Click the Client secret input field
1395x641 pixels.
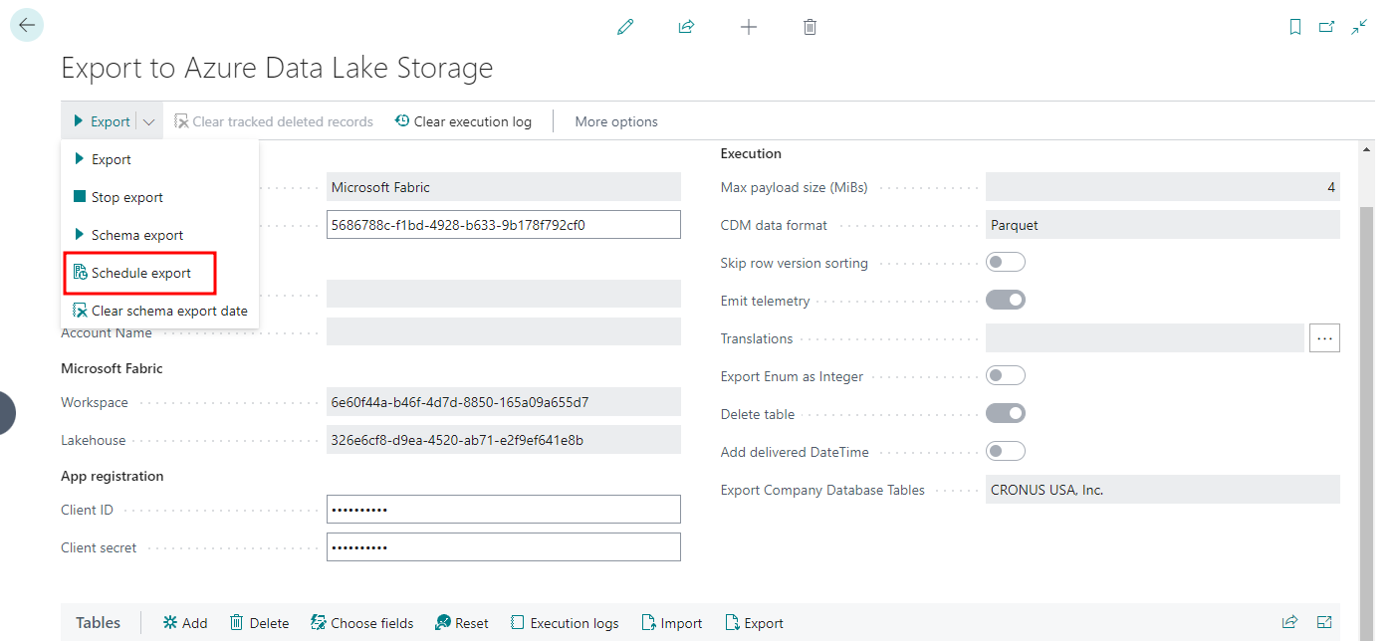click(503, 547)
